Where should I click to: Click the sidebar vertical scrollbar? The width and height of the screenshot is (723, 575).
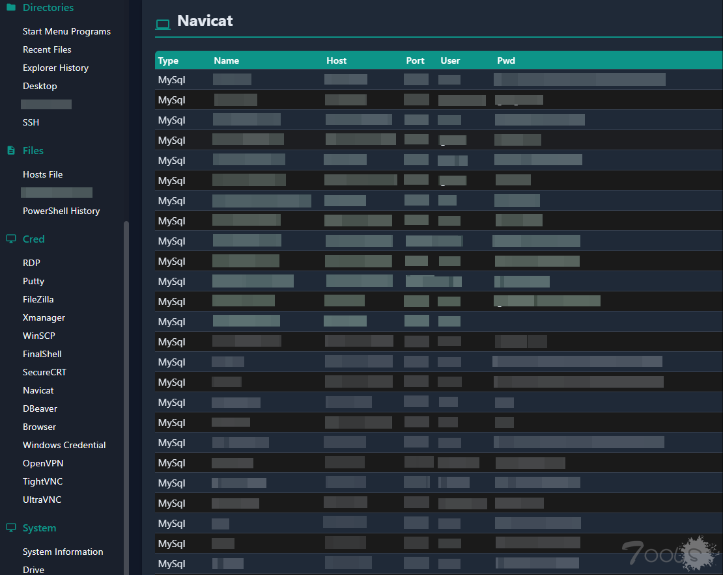point(126,398)
